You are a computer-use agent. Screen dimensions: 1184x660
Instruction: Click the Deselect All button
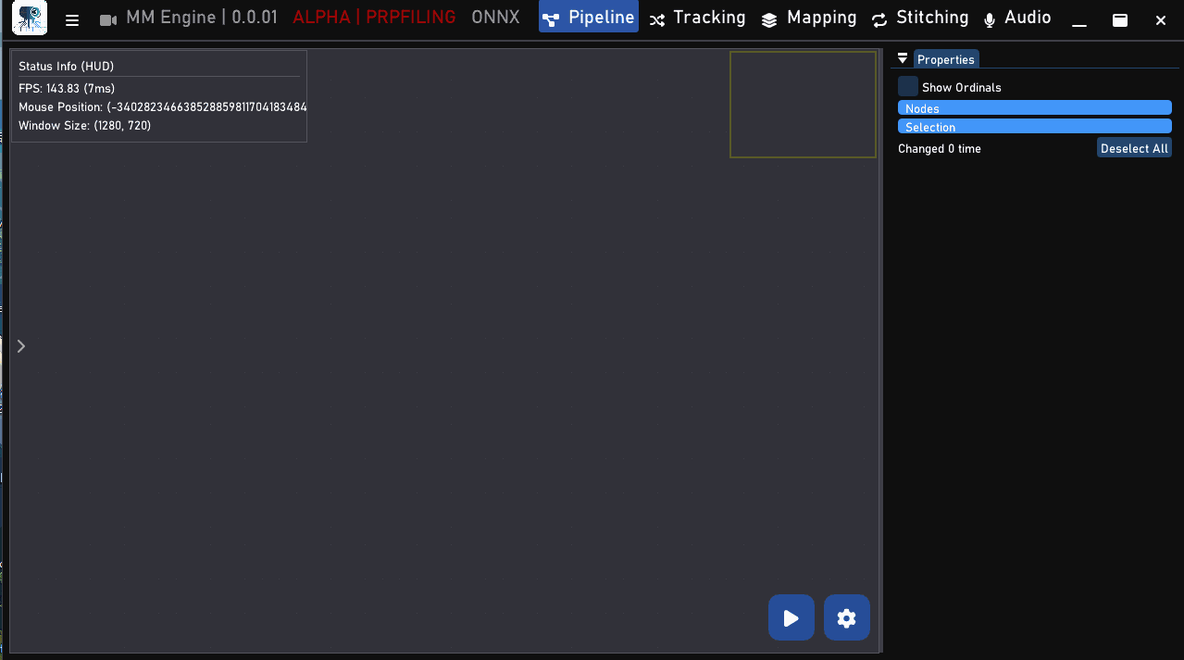[1134, 147]
